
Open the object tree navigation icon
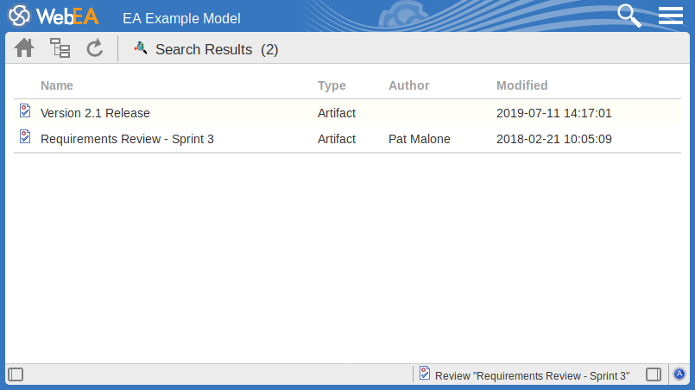tap(60, 48)
